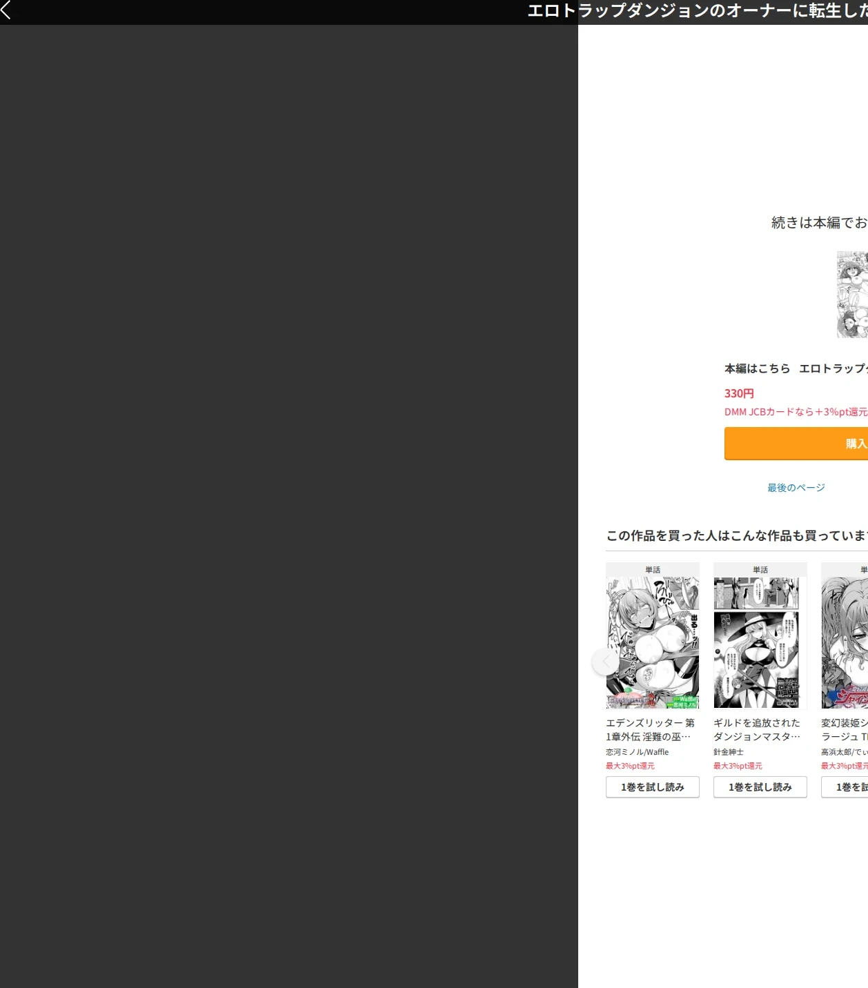This screenshot has height=988, width=868.
Task: Click the carousel previous arrow circle
Action: (606, 662)
